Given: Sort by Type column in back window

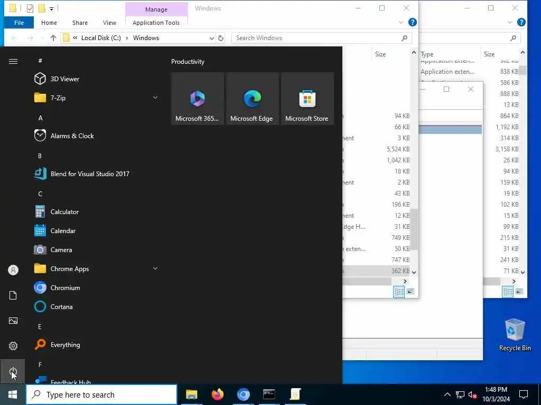Looking at the screenshot, I should (x=427, y=54).
